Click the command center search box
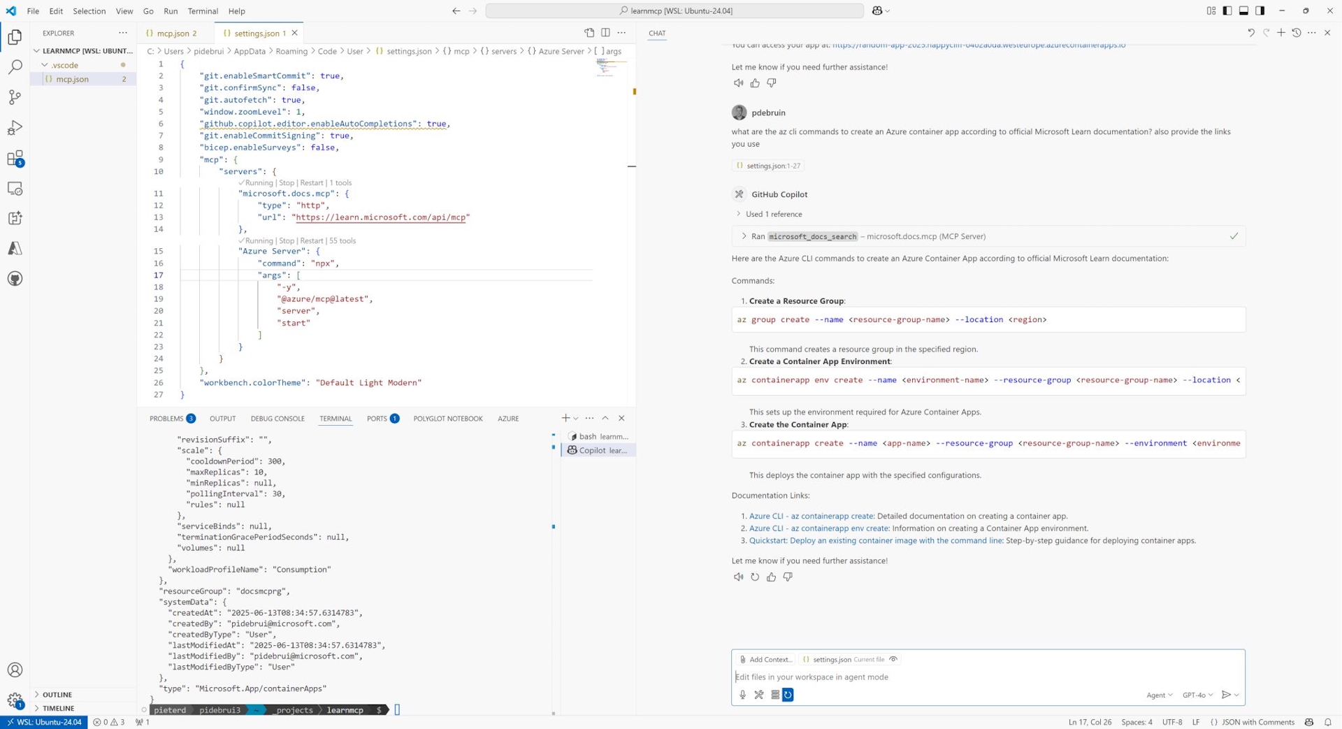Image resolution: width=1342 pixels, height=729 pixels. click(674, 10)
